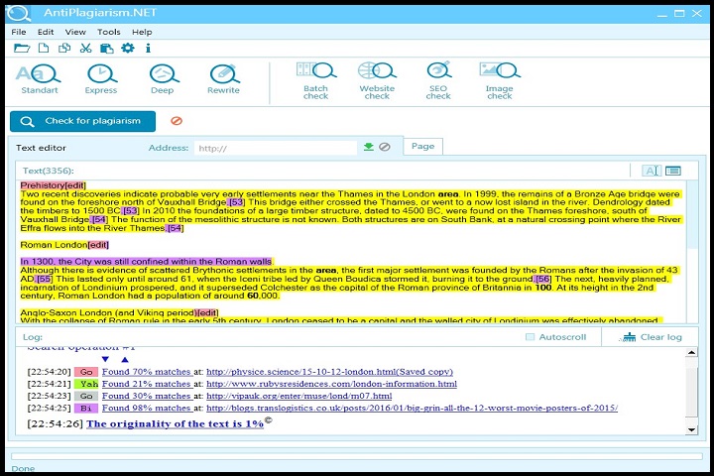Switch to the Page tab
The height and width of the screenshot is (476, 714).
[x=422, y=147]
